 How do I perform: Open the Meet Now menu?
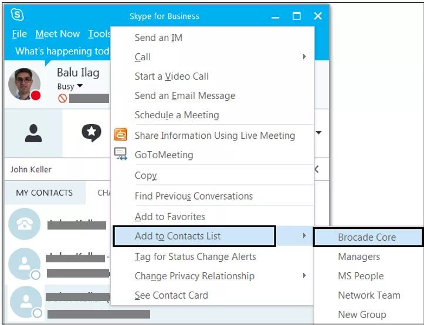57,34
